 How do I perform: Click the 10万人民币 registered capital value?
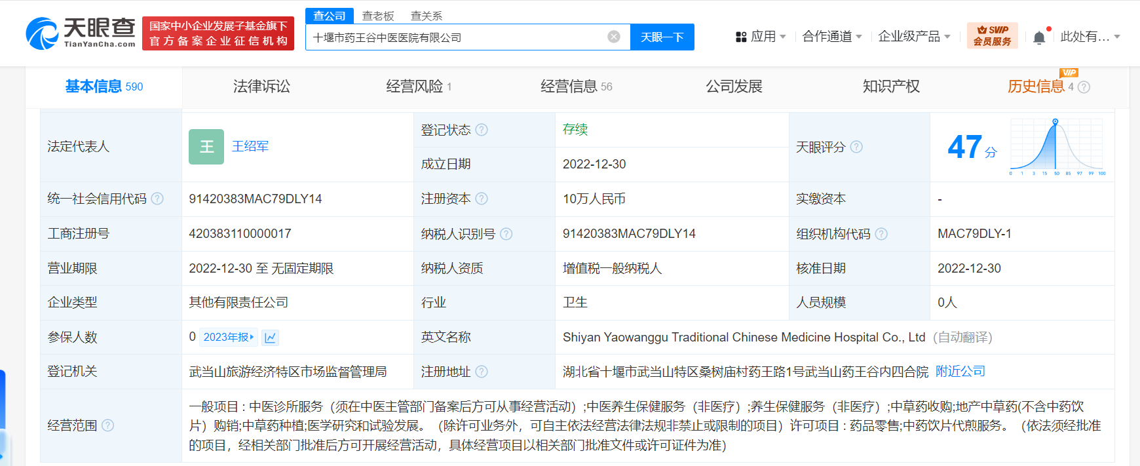pos(594,199)
